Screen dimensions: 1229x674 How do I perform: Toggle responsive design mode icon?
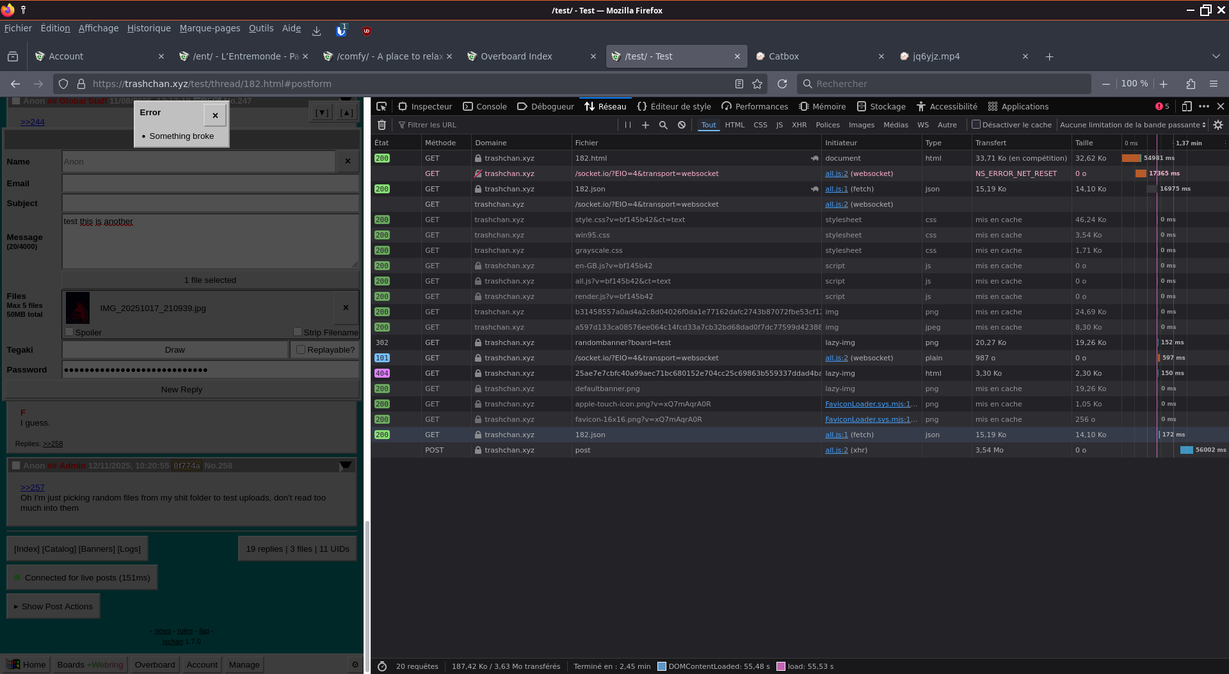[x=1186, y=106]
